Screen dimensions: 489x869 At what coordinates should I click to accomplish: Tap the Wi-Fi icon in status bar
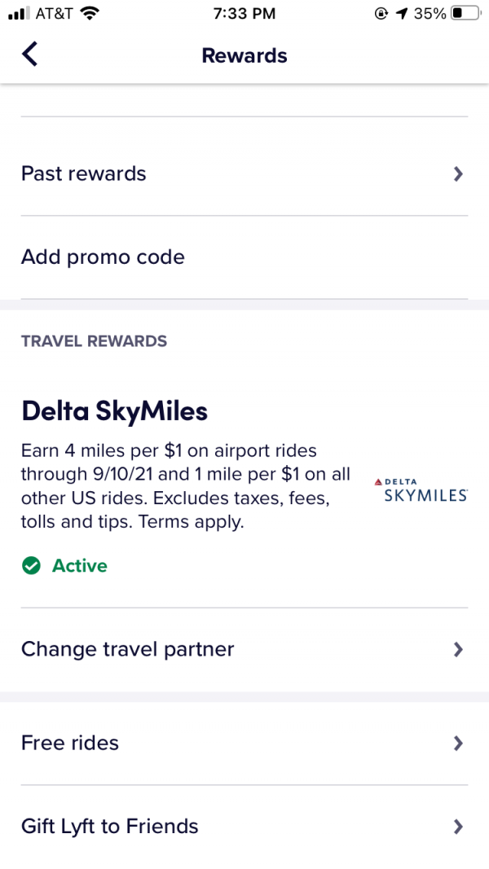pos(90,14)
